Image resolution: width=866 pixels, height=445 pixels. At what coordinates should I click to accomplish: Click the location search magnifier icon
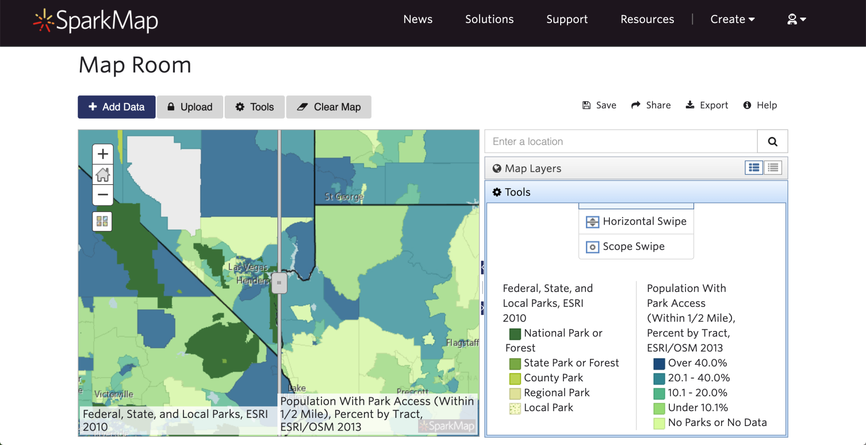point(772,142)
